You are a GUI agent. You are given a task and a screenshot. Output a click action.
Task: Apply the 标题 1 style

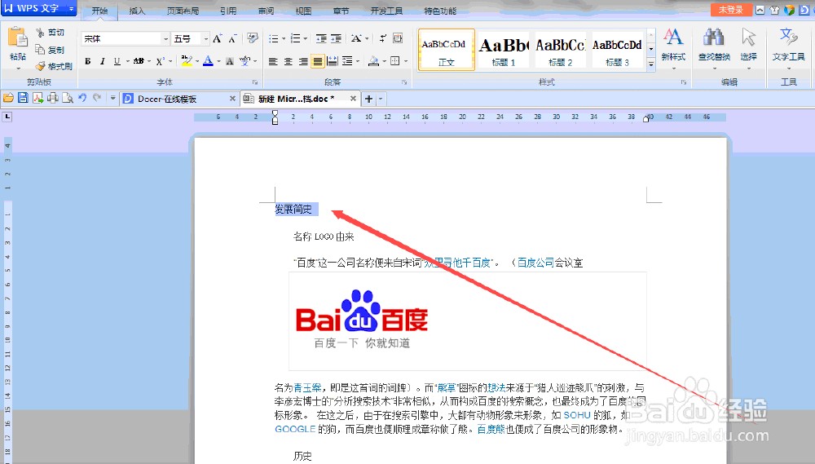(504, 50)
